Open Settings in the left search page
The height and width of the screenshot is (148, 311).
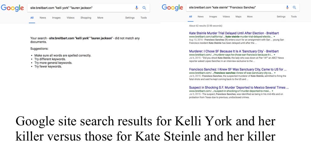130,18
